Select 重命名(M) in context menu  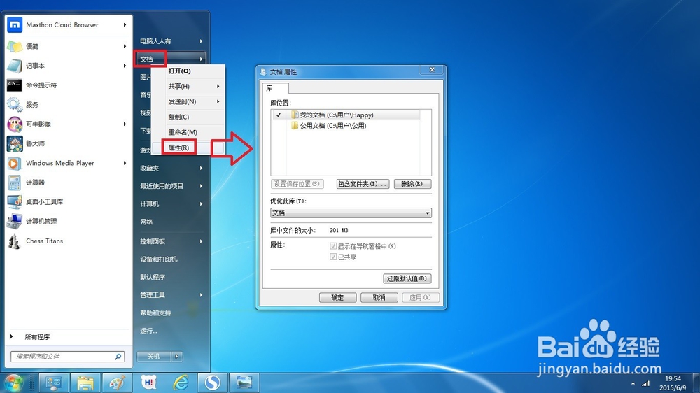188,132
